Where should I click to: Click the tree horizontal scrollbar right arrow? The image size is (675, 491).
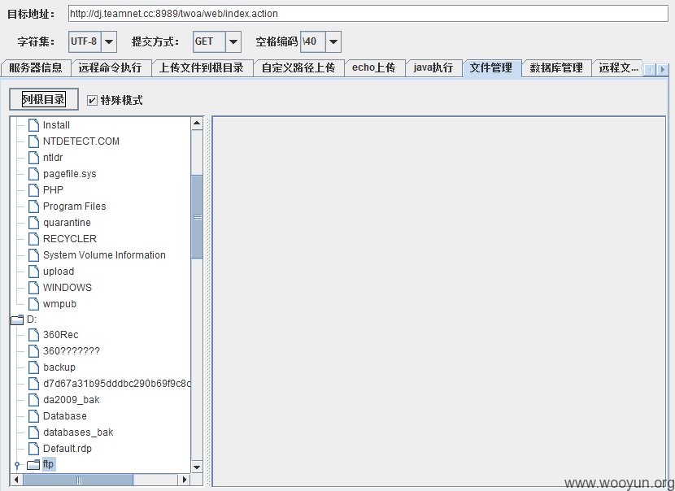tap(185, 480)
